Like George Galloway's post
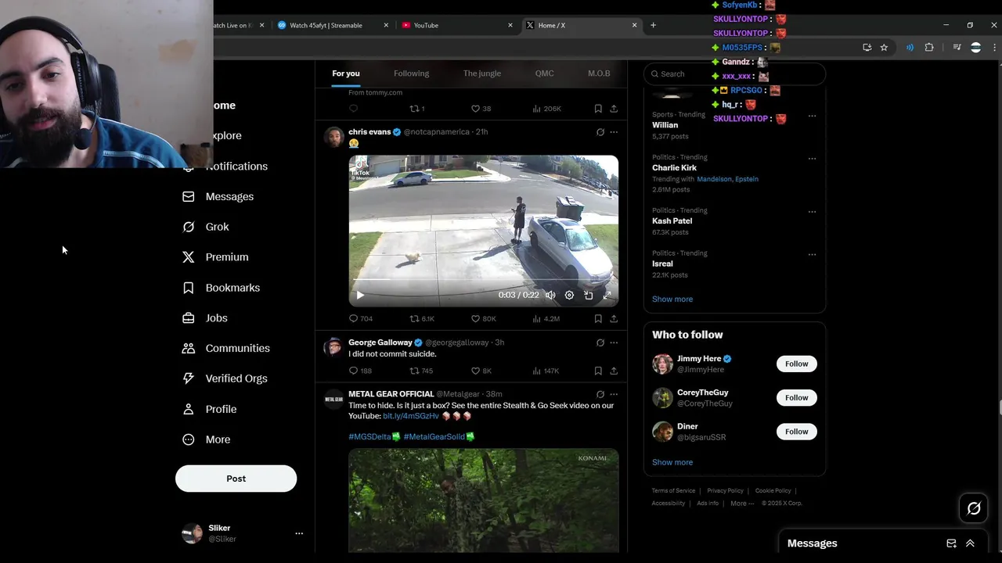The width and height of the screenshot is (1002, 563). point(481,371)
